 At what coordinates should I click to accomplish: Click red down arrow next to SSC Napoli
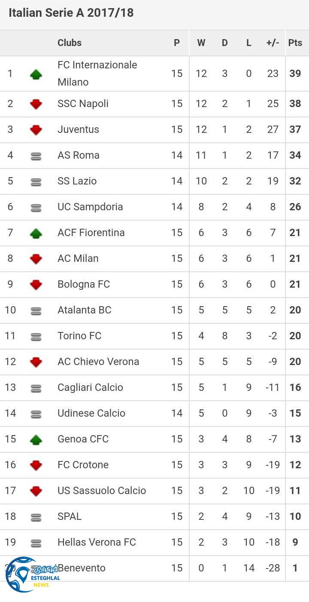pyautogui.click(x=36, y=104)
